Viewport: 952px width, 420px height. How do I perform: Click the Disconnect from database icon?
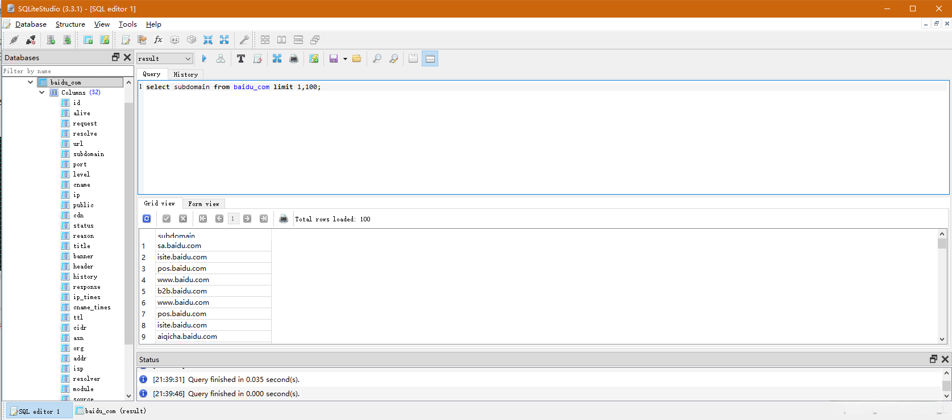point(31,40)
